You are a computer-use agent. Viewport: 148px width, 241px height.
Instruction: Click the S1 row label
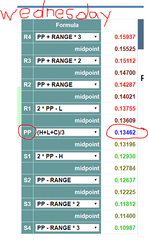click(27, 156)
